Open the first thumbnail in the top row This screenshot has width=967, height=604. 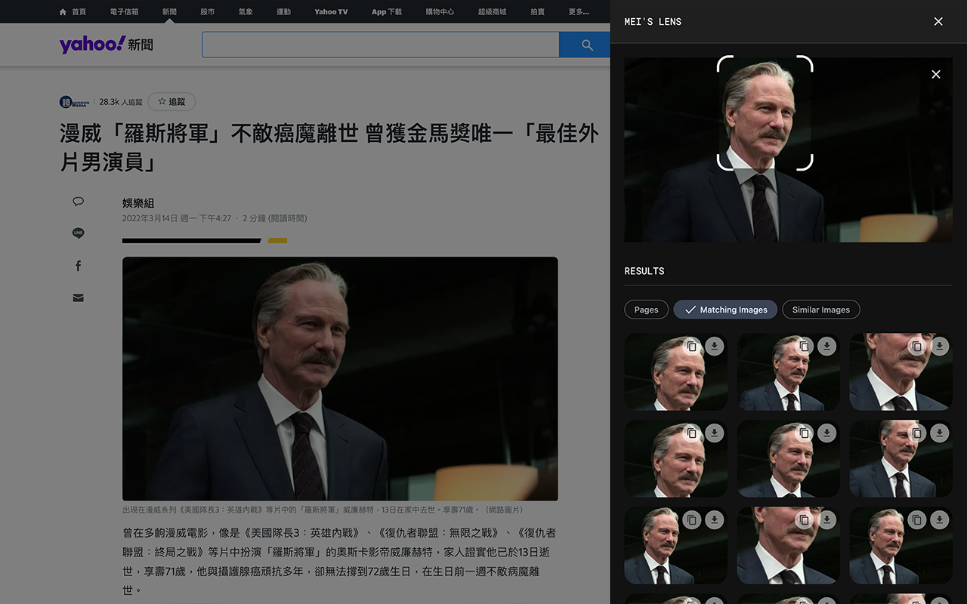(676, 372)
